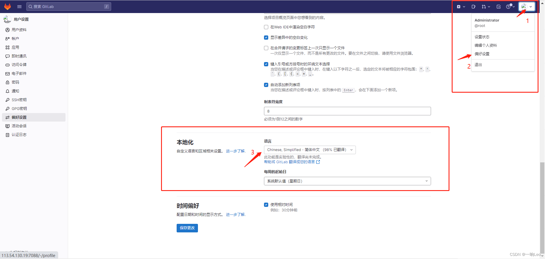
Task: Click the 用户资料 profile icon
Action: click(8, 30)
